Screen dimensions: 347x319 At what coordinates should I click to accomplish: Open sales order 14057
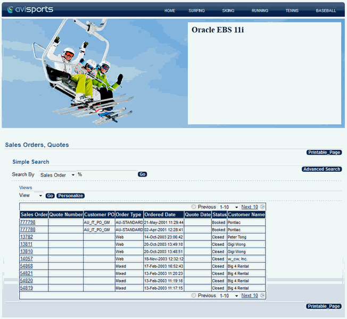click(26, 258)
